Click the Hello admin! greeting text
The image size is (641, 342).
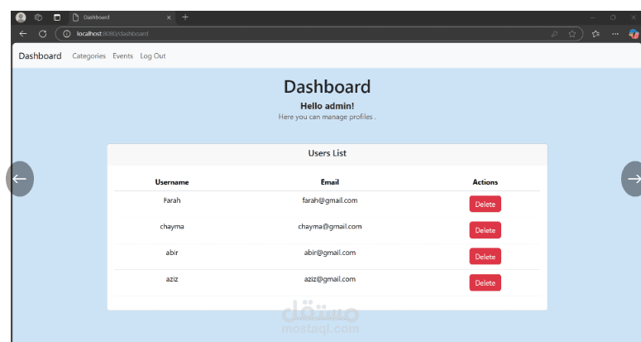(327, 106)
